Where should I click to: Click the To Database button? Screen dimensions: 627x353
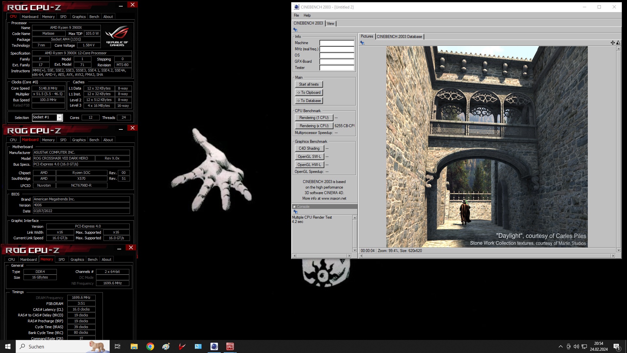pos(309,101)
